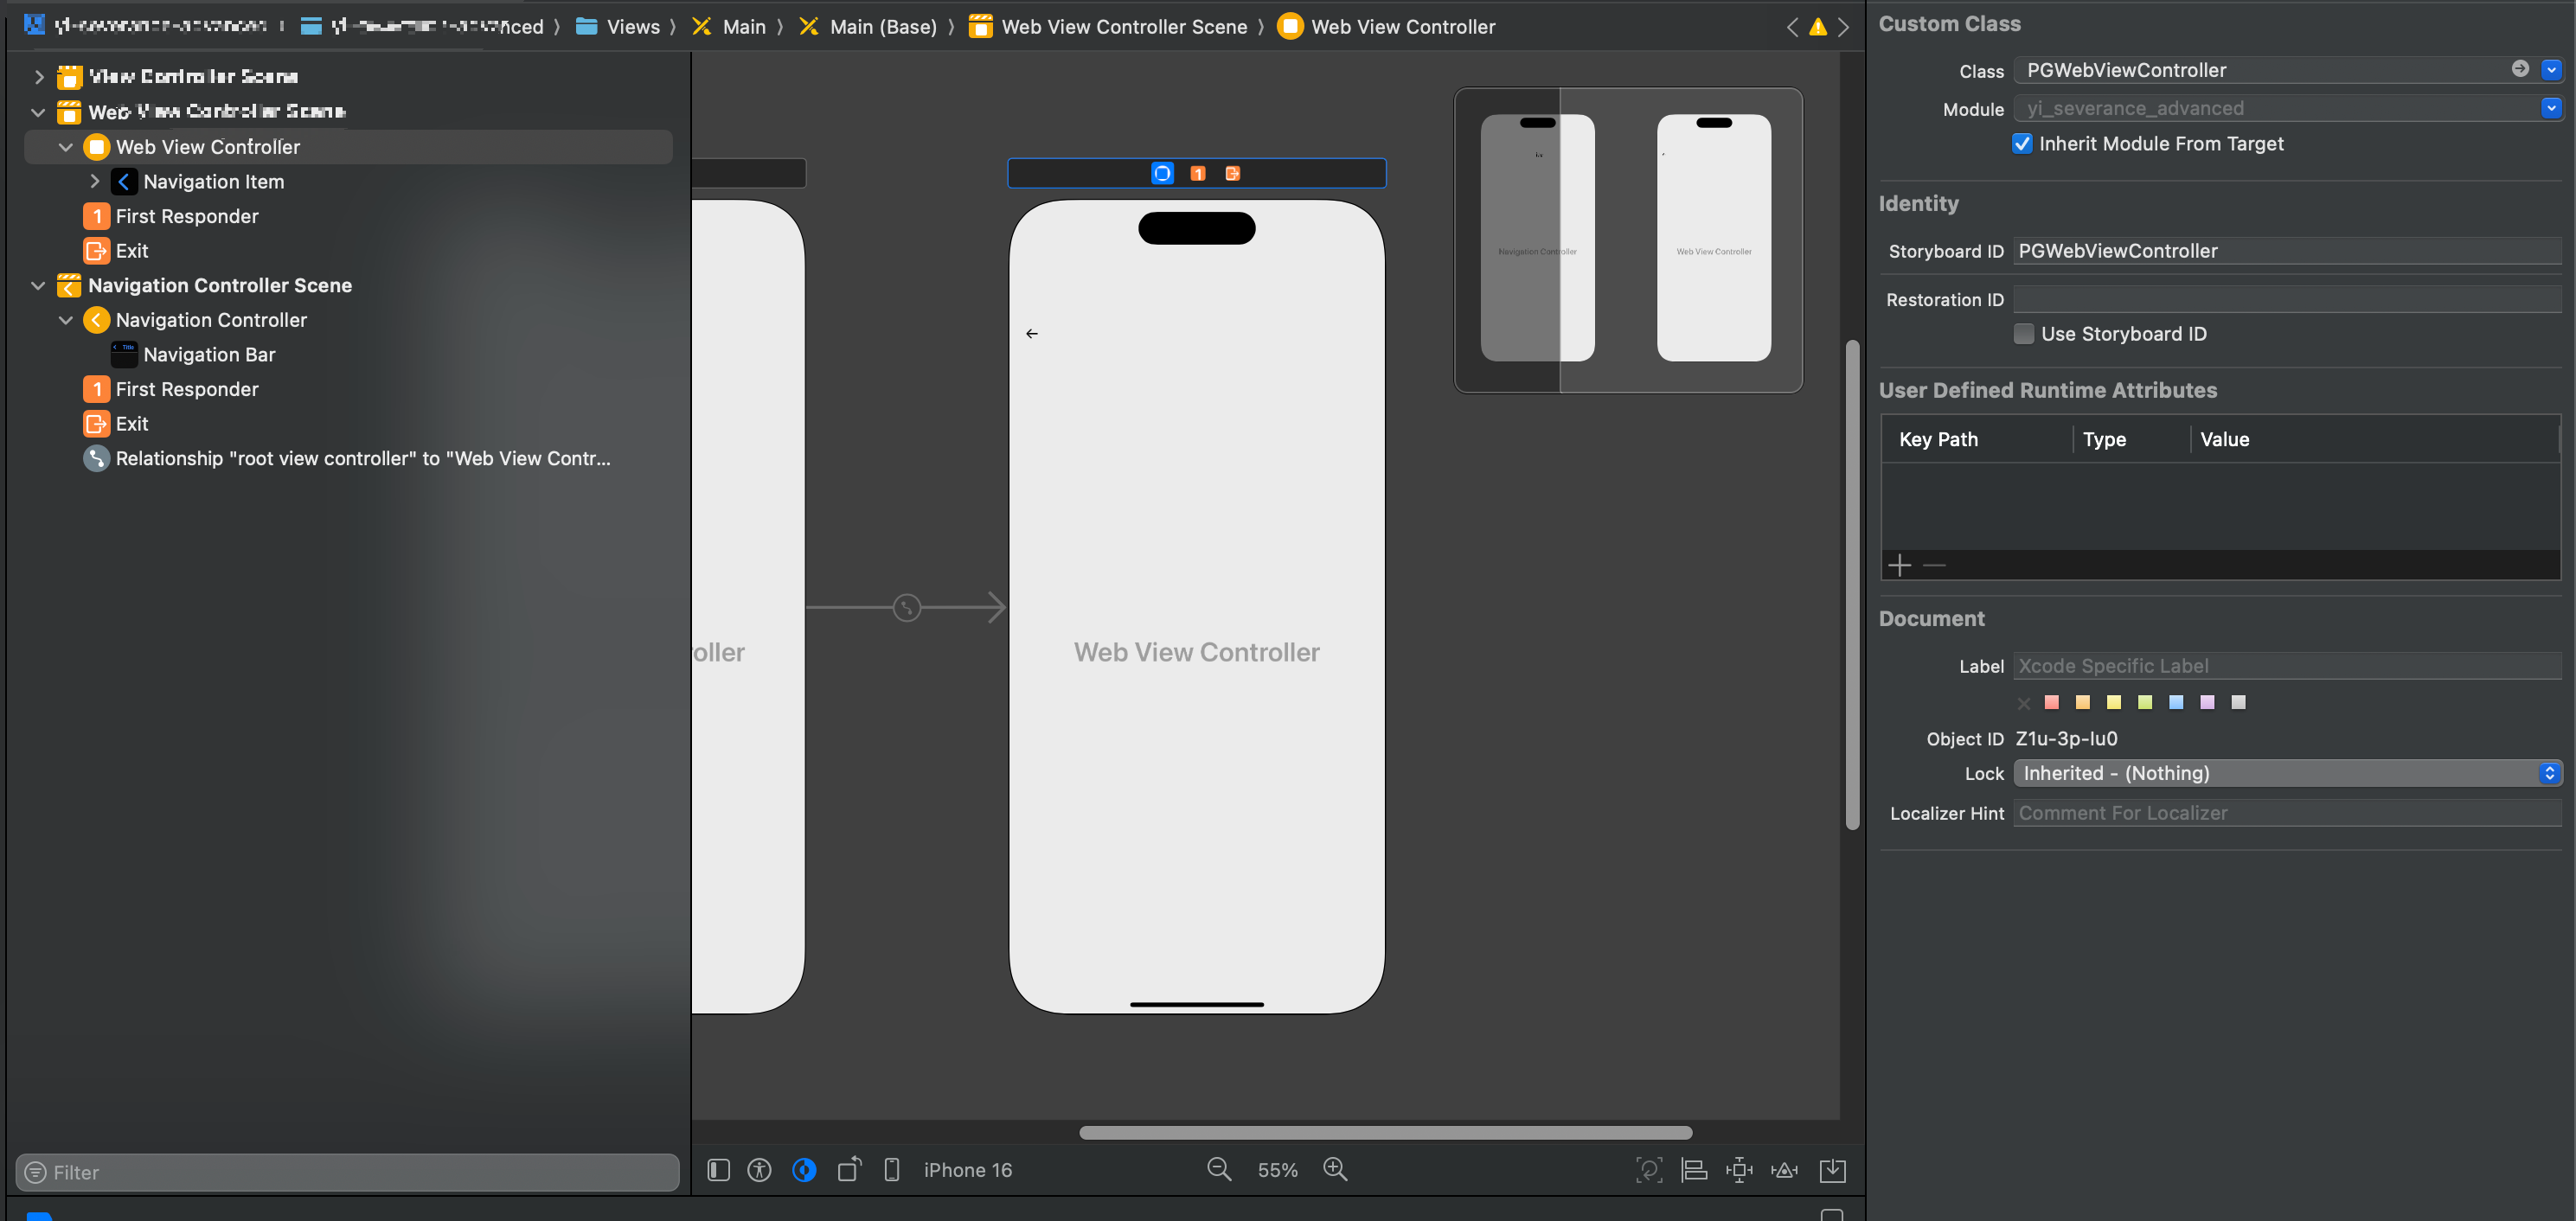Toggle the document outline panel icon
The width and height of the screenshot is (2576, 1221).
[x=718, y=1170]
